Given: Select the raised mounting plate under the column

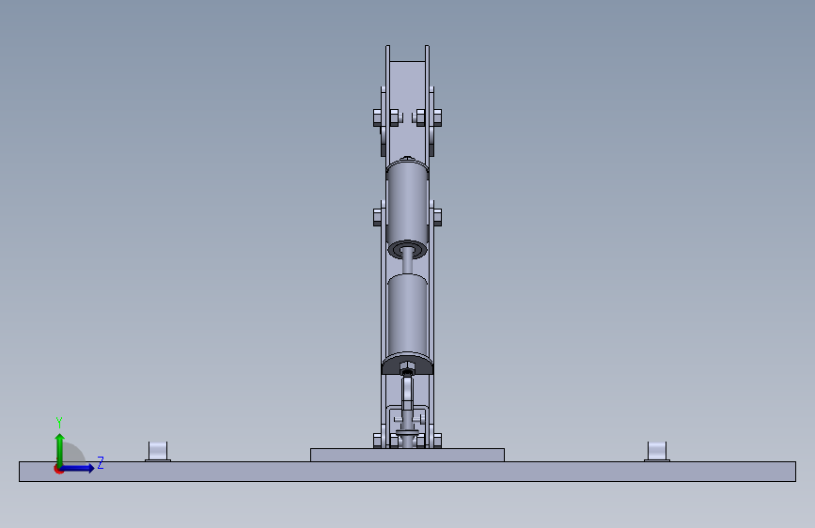Looking at the screenshot, I should [408, 455].
